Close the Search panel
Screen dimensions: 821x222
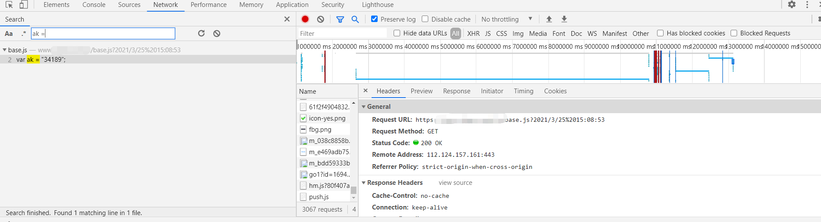287,19
